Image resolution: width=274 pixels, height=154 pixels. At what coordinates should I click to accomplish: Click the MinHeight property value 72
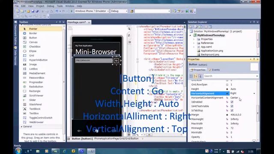232,128
